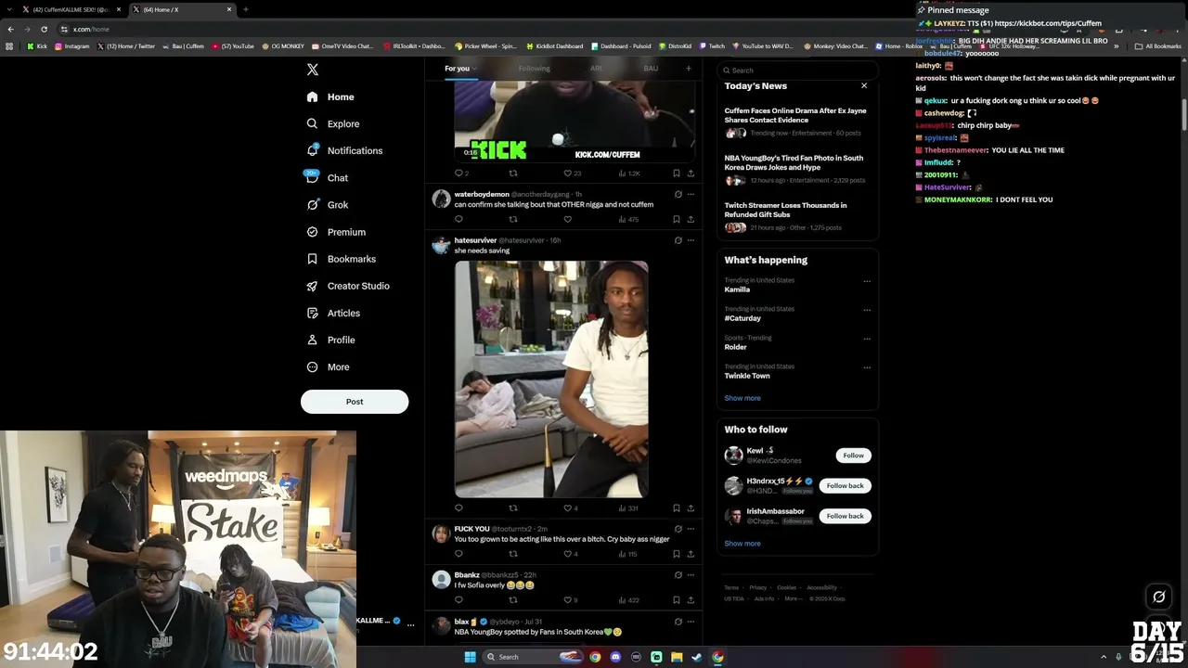This screenshot has height=668, width=1188.
Task: Open the Explore page from the sidebar
Action: click(333, 123)
